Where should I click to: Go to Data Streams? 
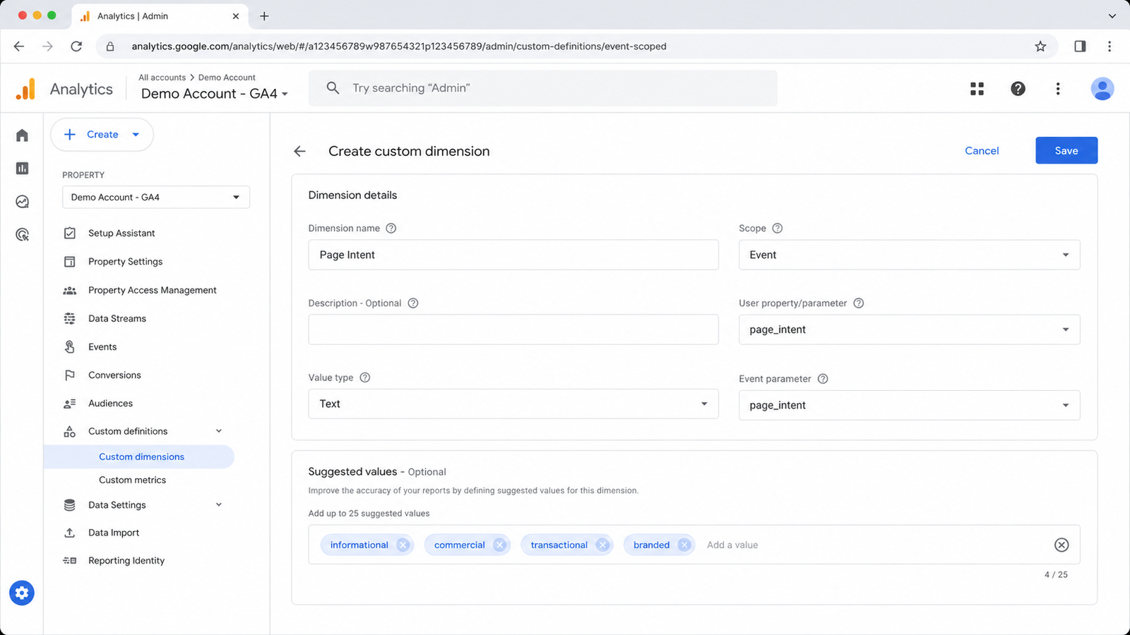click(x=117, y=318)
